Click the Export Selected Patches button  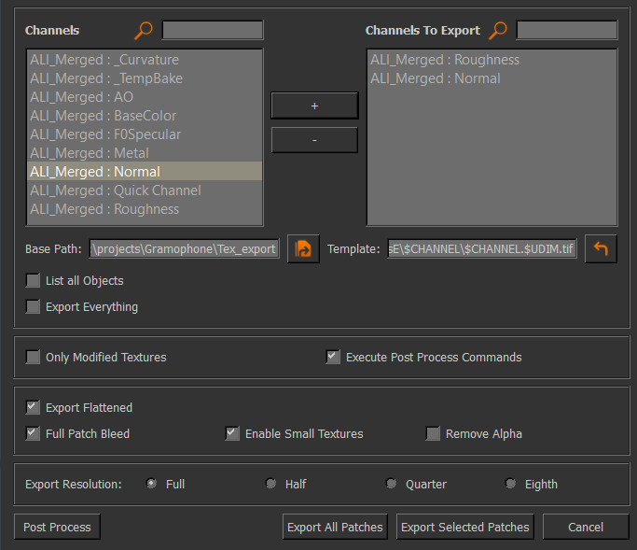point(465,527)
